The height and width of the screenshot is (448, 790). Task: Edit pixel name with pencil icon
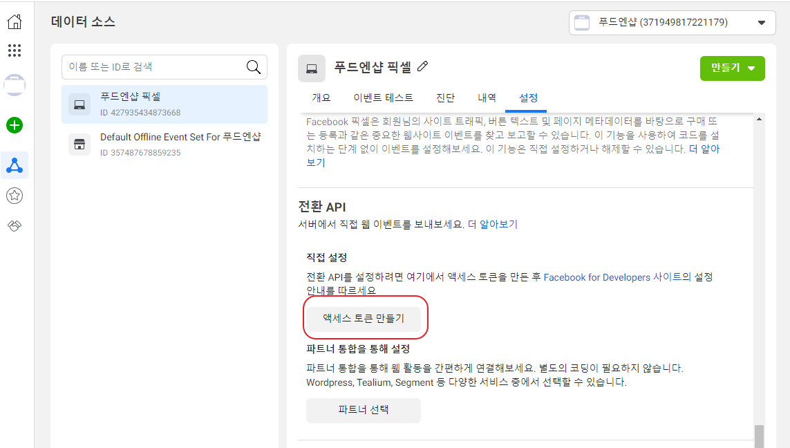point(423,66)
